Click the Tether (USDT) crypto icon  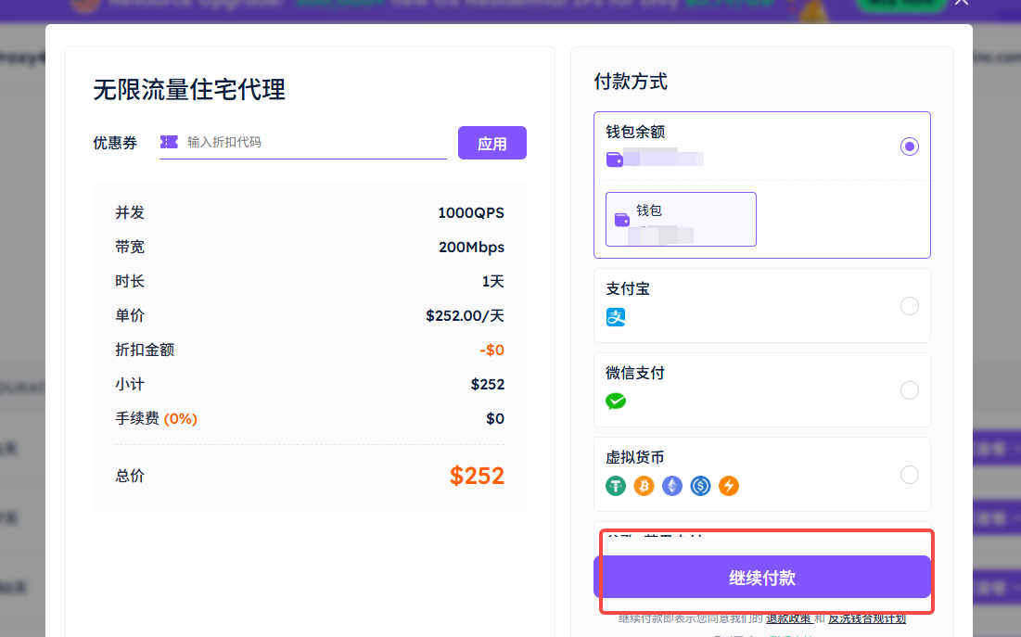616,486
